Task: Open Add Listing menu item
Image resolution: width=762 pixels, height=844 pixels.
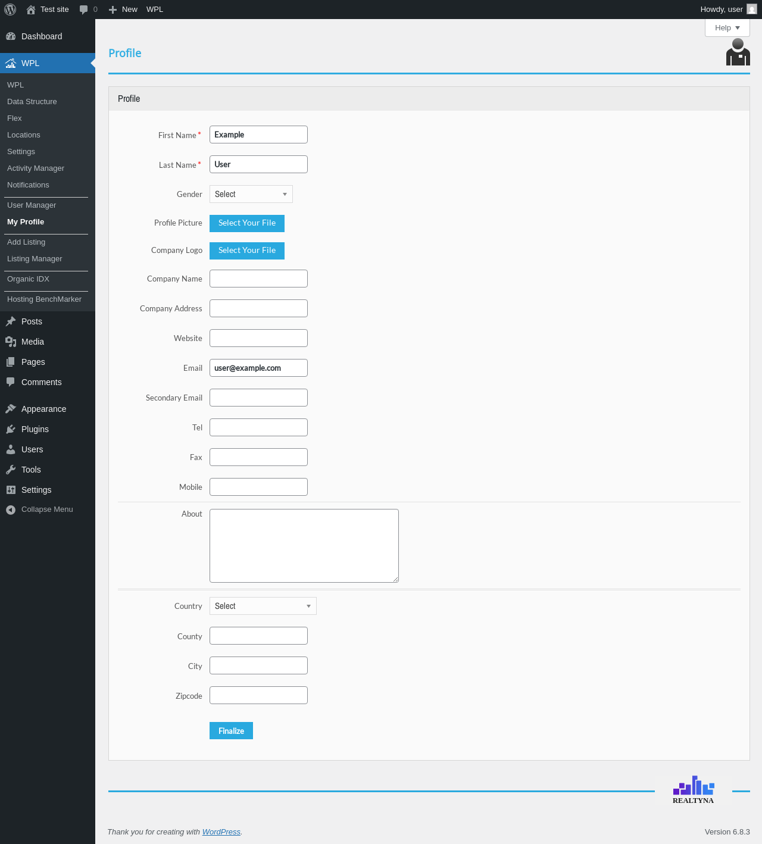Action: point(26,242)
